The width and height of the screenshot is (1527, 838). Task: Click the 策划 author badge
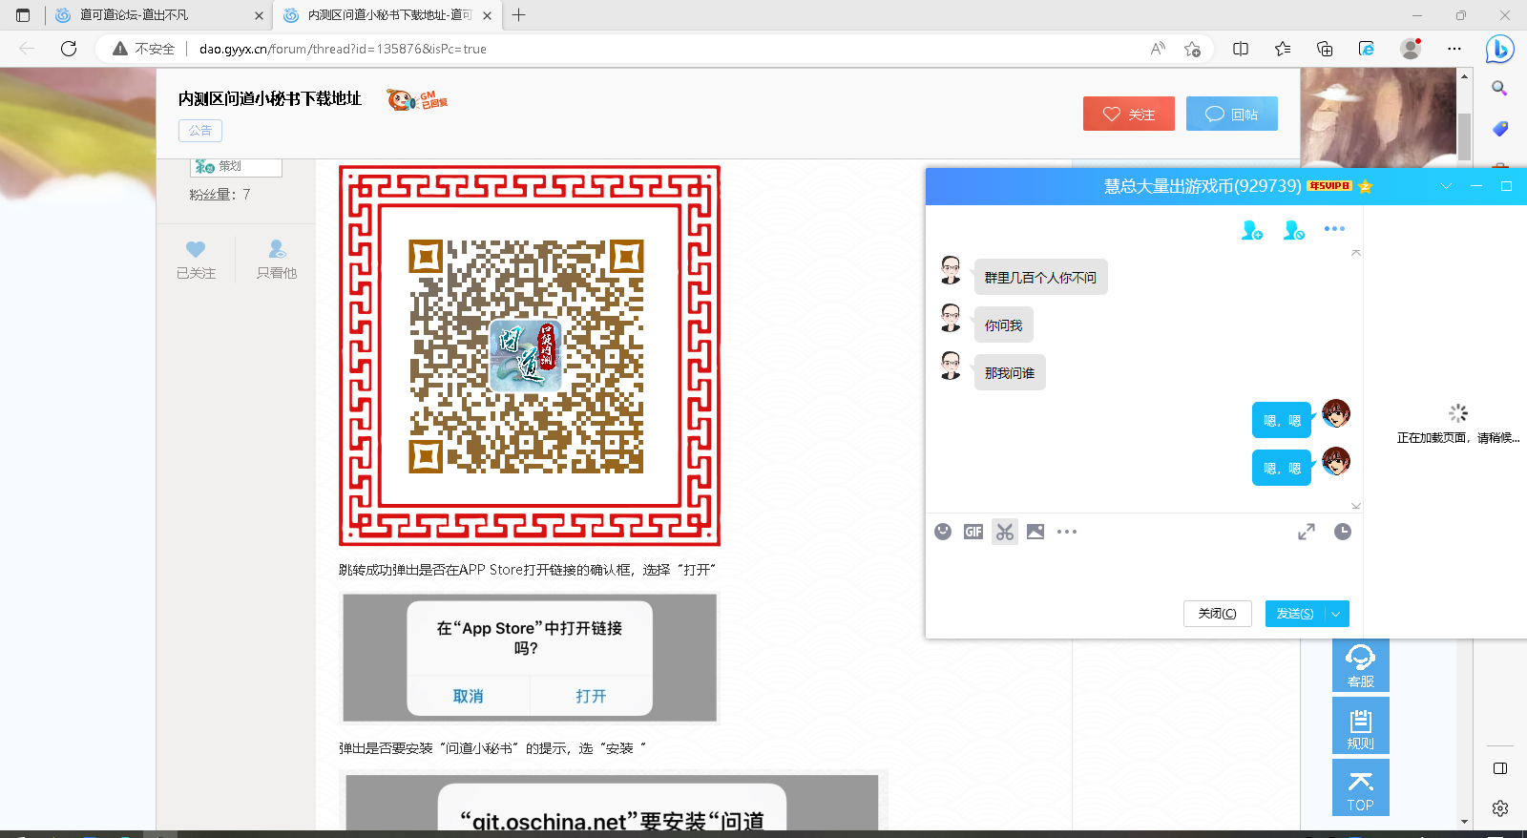[236, 167]
